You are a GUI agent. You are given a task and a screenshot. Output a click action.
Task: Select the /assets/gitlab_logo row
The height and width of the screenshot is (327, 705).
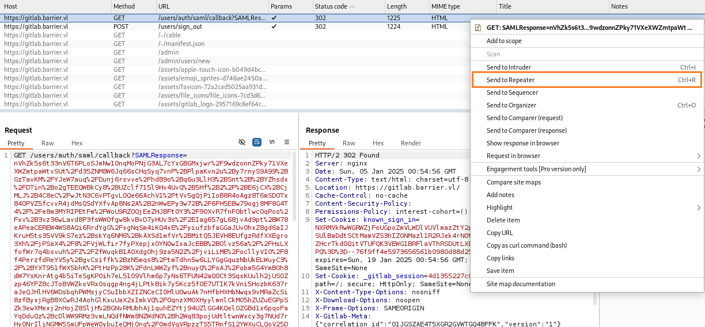(235, 104)
